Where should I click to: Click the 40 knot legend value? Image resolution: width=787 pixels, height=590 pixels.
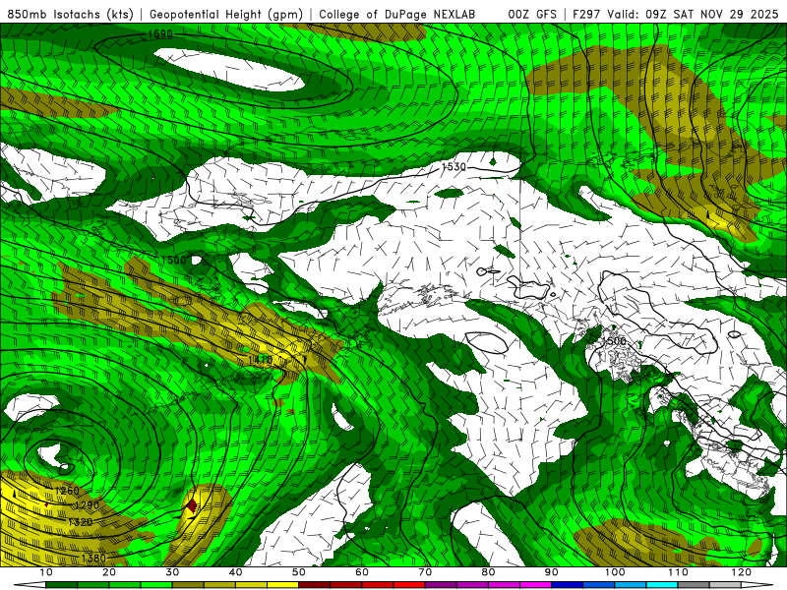(x=235, y=572)
